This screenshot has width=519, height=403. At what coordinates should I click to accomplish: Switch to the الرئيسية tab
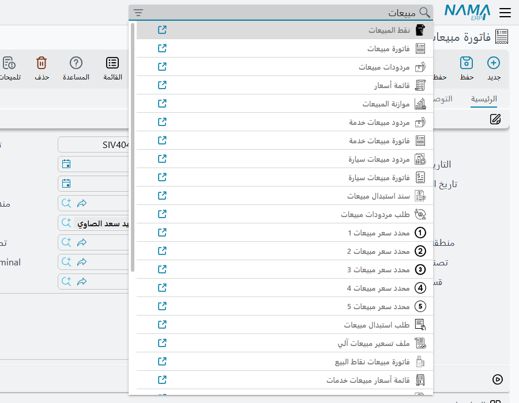tap(484, 99)
